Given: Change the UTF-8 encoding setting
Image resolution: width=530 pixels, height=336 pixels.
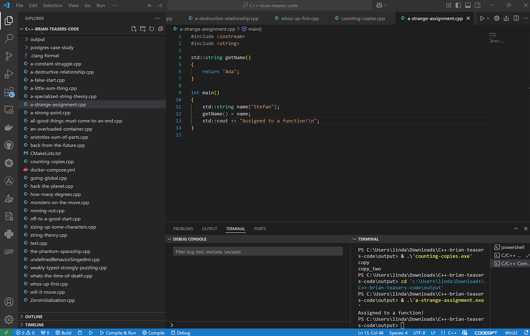Looking at the screenshot, I should tap(419, 332).
